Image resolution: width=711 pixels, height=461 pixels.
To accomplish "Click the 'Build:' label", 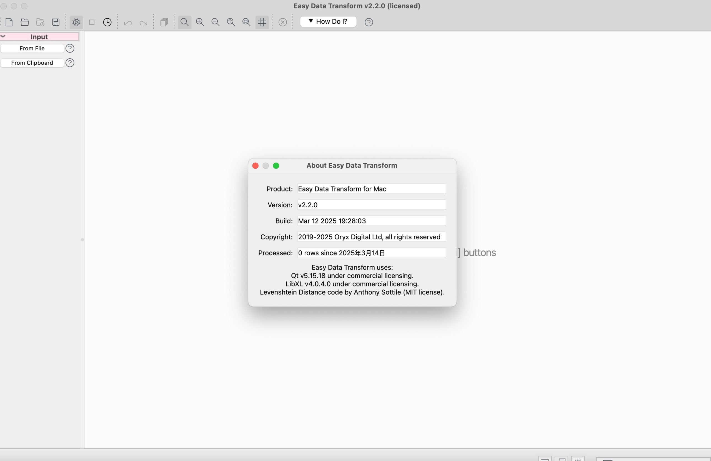I will coord(284,221).
